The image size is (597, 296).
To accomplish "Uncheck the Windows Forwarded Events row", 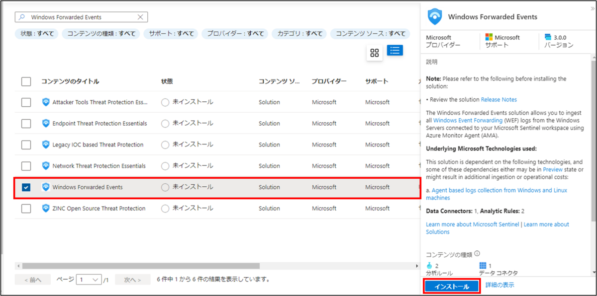I will coord(26,187).
